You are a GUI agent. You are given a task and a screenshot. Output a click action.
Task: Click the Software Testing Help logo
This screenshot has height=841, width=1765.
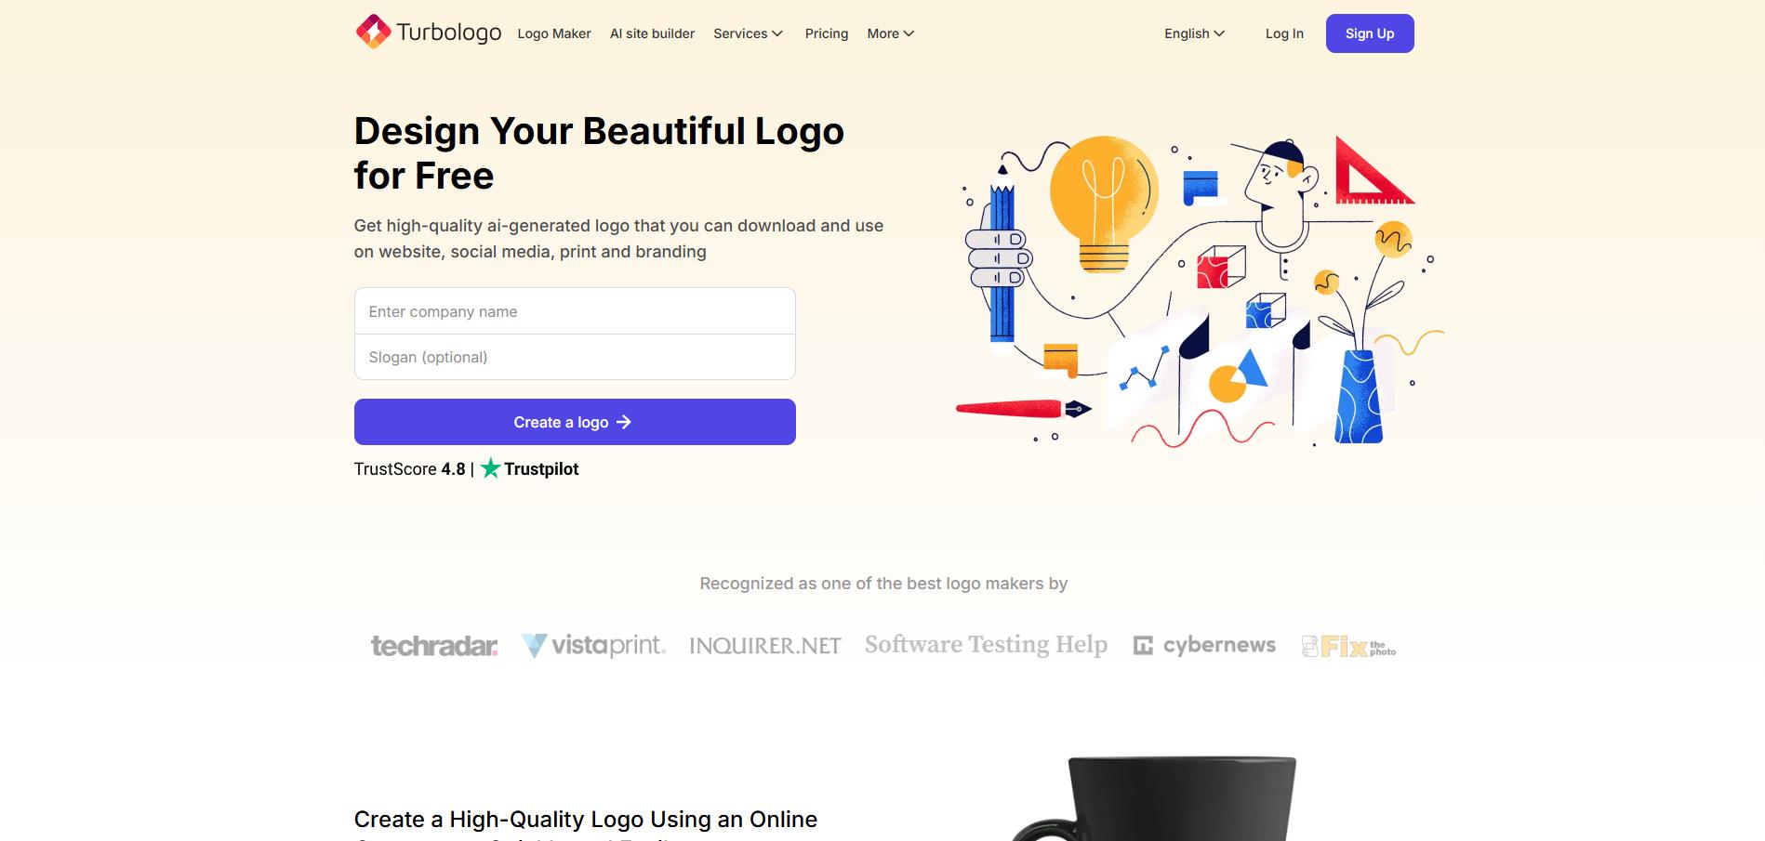pyautogui.click(x=986, y=645)
